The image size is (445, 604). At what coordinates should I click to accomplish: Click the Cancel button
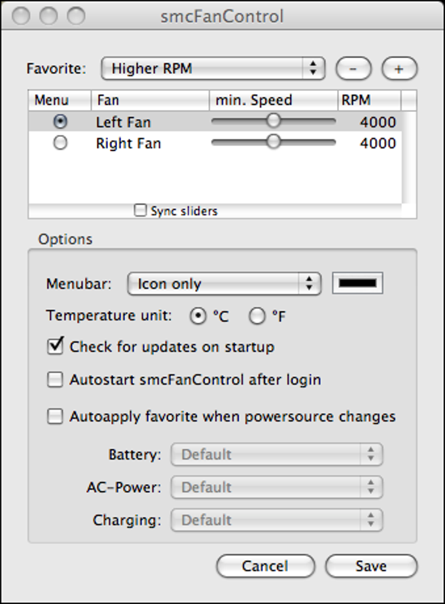[x=266, y=566]
